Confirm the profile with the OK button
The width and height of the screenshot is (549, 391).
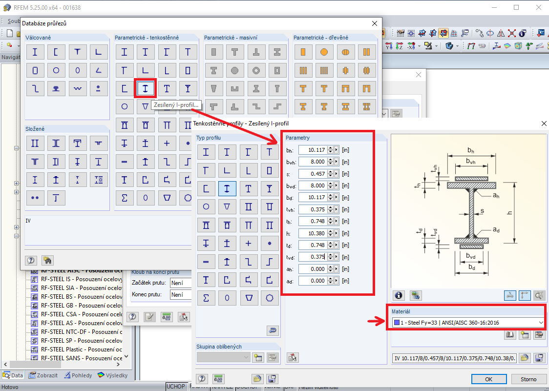[x=489, y=379]
